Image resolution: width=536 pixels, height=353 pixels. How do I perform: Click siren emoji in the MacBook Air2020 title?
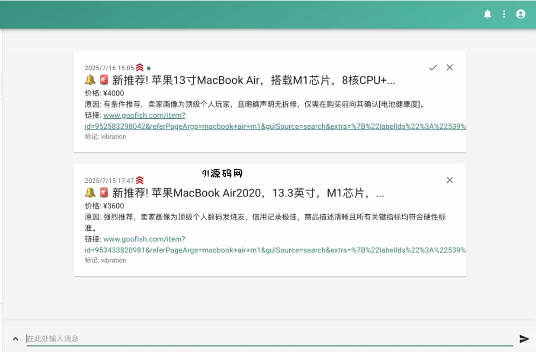(104, 193)
